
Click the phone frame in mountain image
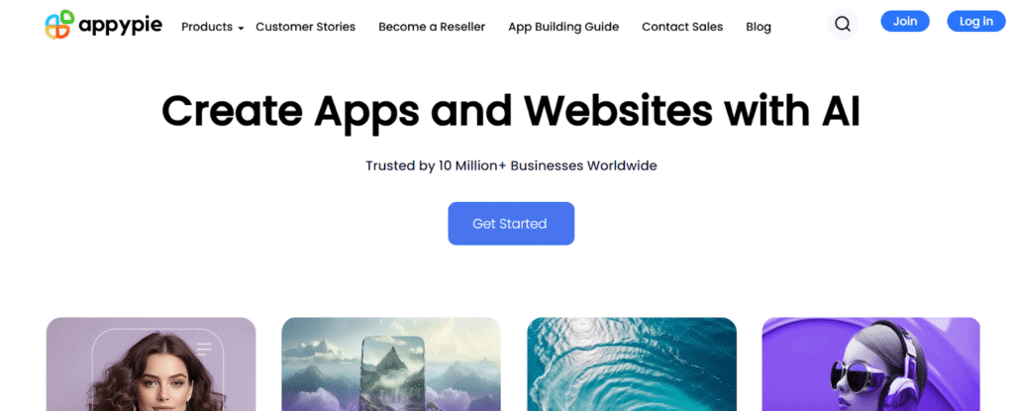click(392, 372)
